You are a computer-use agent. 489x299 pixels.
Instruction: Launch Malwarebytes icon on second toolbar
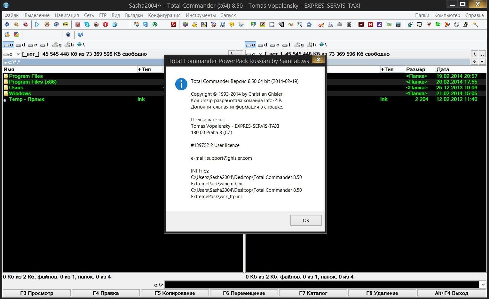tap(81, 34)
